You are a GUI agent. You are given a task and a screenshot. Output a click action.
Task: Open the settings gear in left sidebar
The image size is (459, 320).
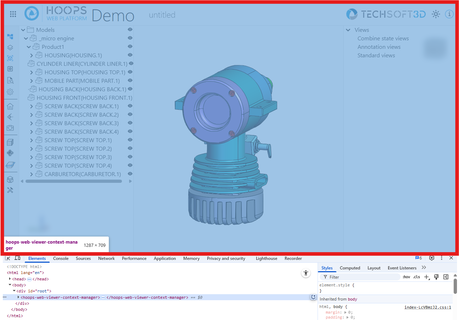pyautogui.click(x=10, y=92)
